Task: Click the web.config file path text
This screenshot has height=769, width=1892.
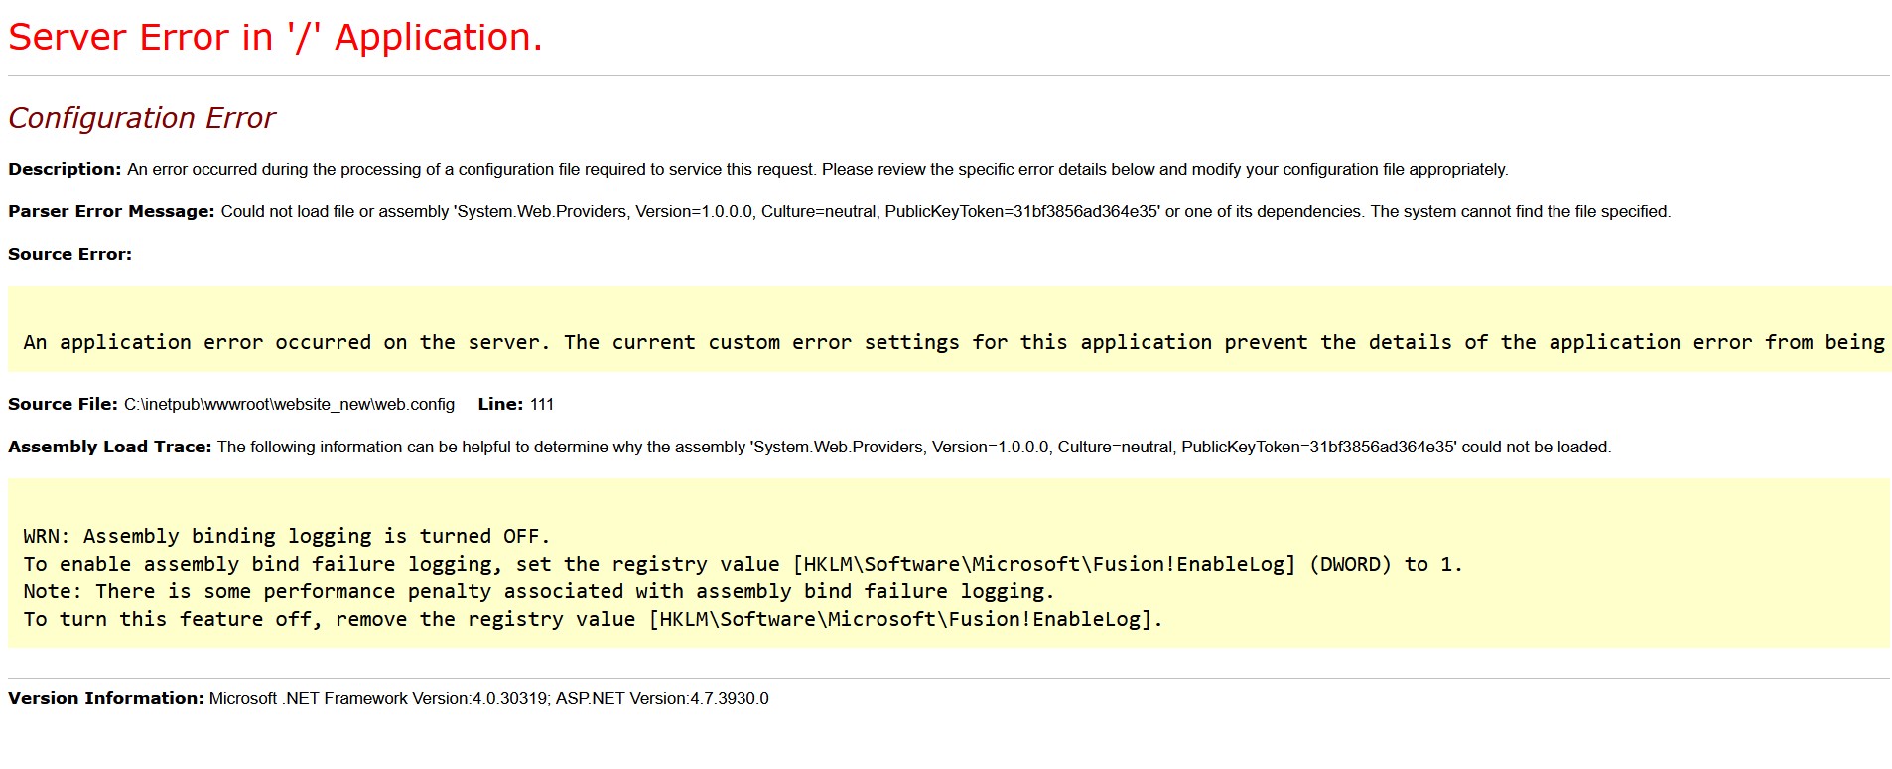Action: (289, 405)
